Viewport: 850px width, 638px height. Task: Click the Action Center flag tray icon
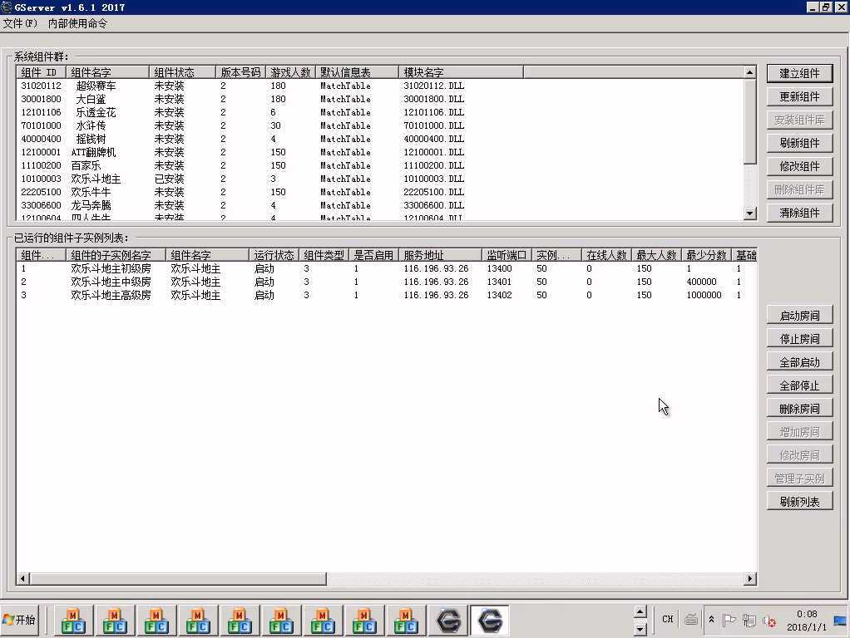tap(729, 621)
